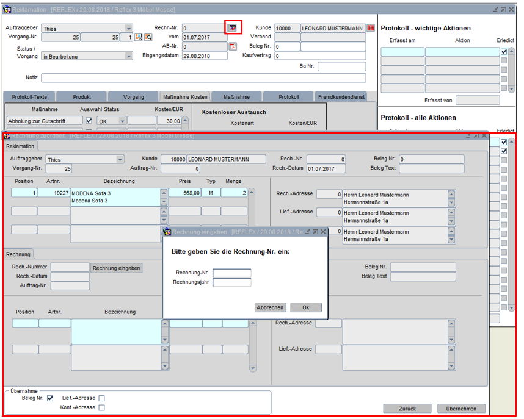Toggle the Beleg Nr. Übernahme checkbox

pyautogui.click(x=50, y=398)
